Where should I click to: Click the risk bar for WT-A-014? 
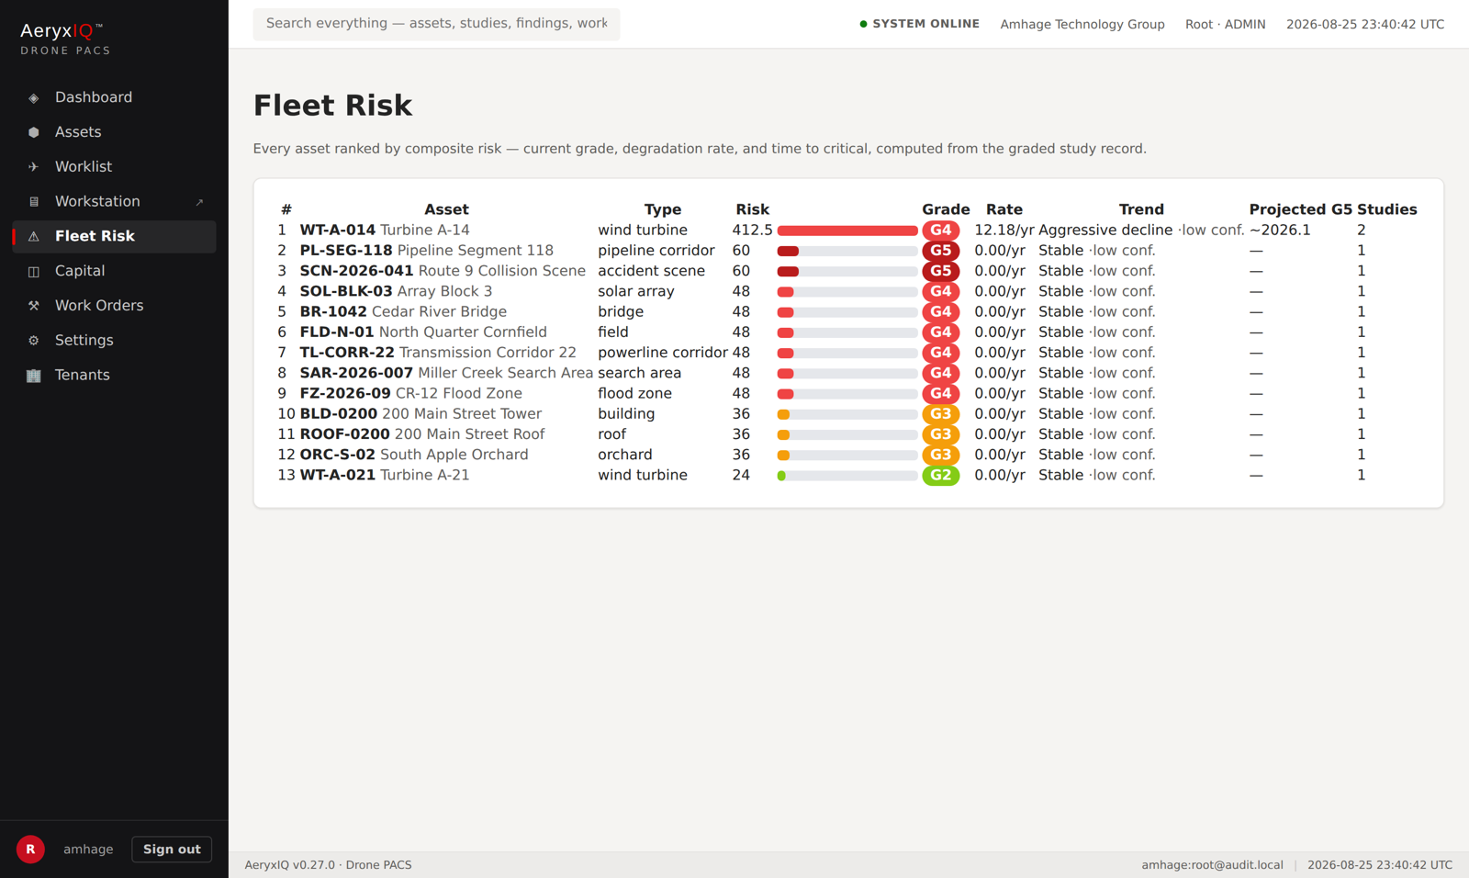click(847, 231)
